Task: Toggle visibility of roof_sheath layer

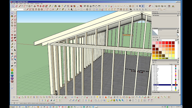Action: point(172,85)
